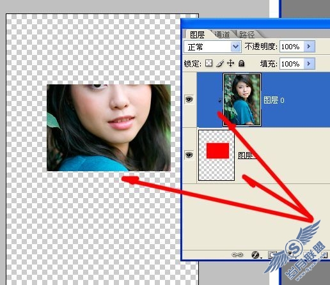Expand the 填充 fill slider arrow

tap(309, 63)
